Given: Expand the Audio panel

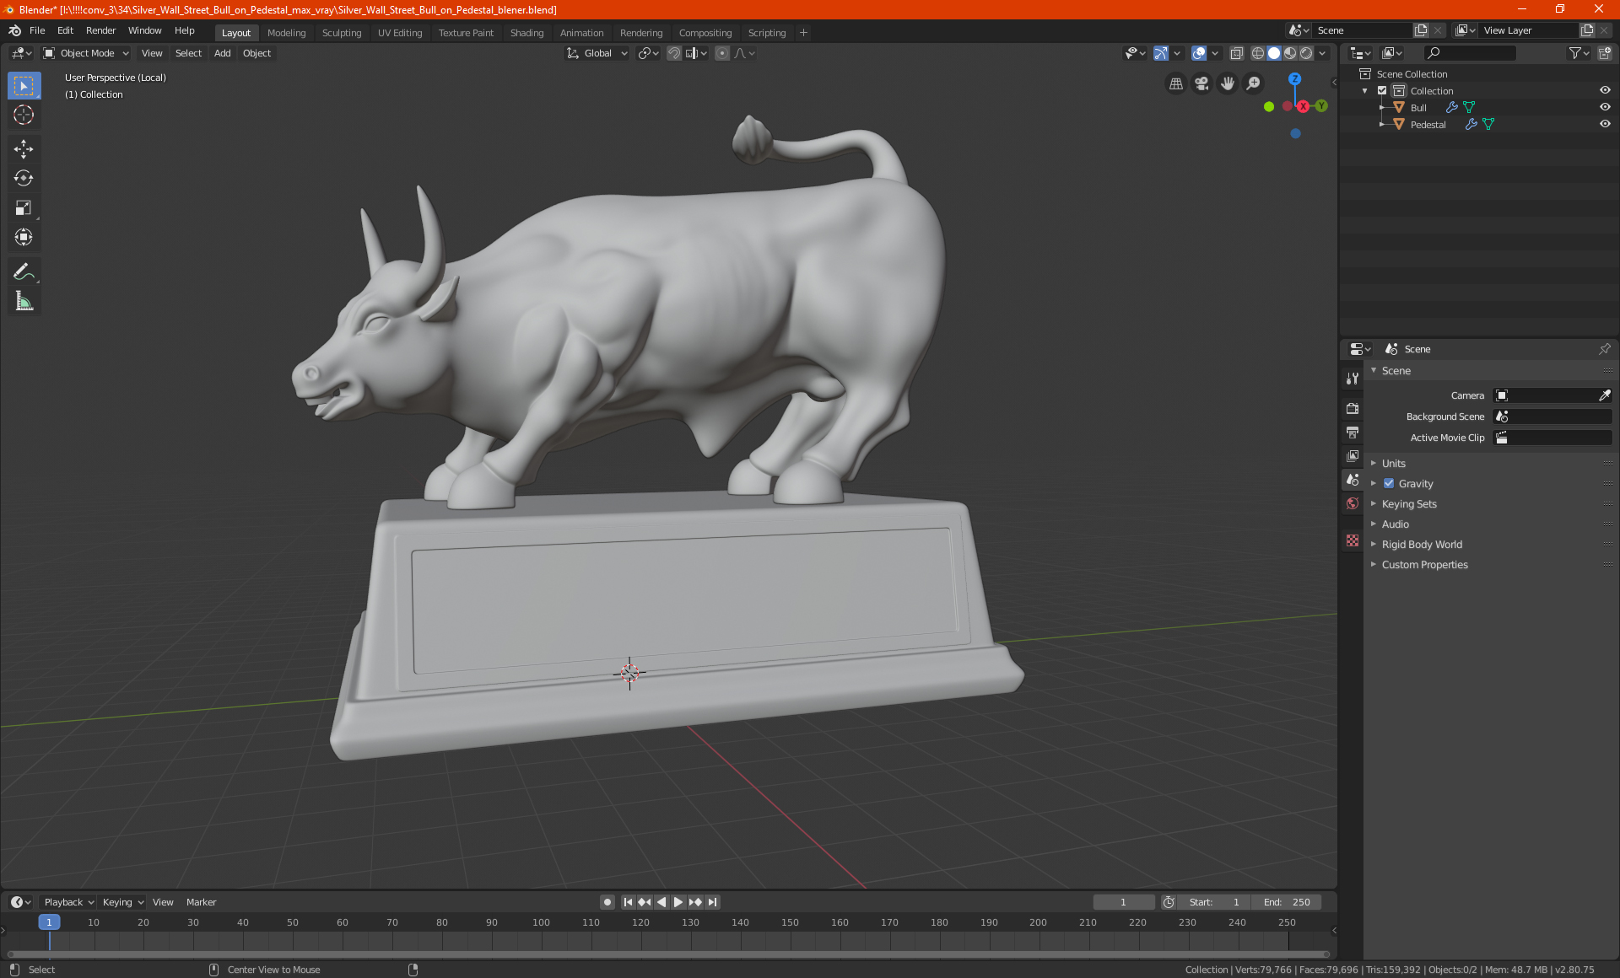Looking at the screenshot, I should 1395,524.
